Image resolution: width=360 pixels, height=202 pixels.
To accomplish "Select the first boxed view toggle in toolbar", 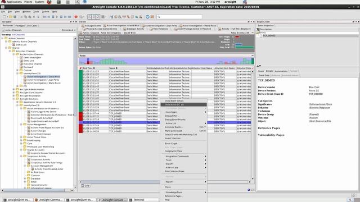I will coord(89,17).
